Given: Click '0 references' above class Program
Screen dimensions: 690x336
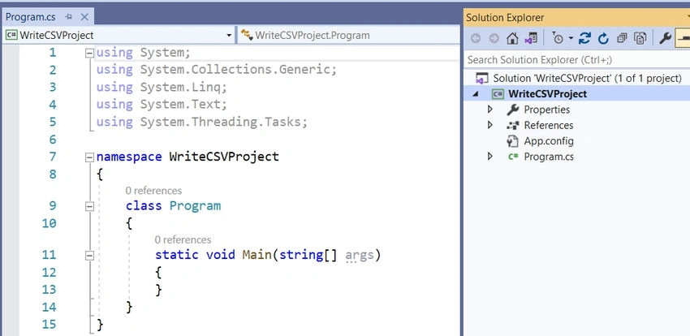Looking at the screenshot, I should click(153, 191).
